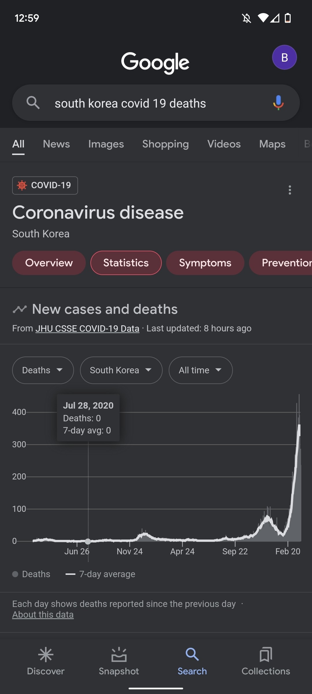
Task: Select the Symptoms chip
Action: tap(205, 263)
